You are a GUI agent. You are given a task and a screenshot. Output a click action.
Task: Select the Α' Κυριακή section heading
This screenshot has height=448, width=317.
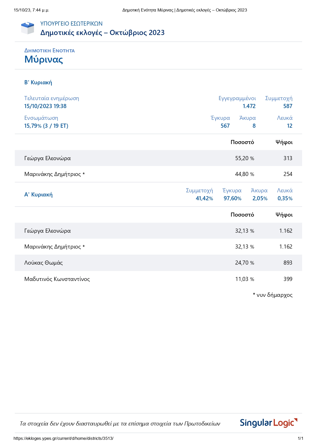(38, 195)
